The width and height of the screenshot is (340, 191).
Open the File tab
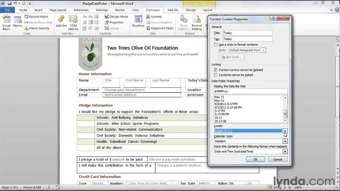[7, 10]
